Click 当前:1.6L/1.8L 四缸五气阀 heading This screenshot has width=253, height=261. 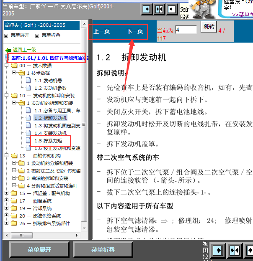(50, 58)
